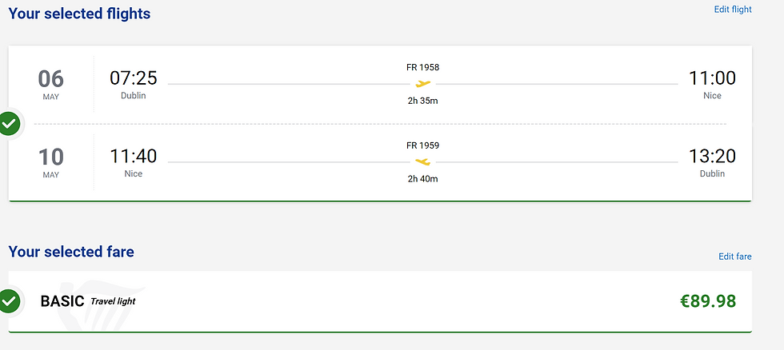Click the 2h 40m flight duration
The image size is (784, 350).
(x=422, y=178)
